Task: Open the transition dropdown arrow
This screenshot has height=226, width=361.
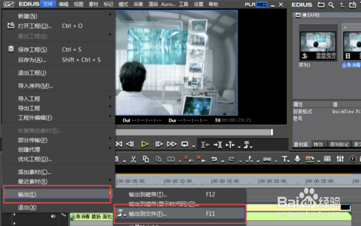Action: tap(276, 161)
